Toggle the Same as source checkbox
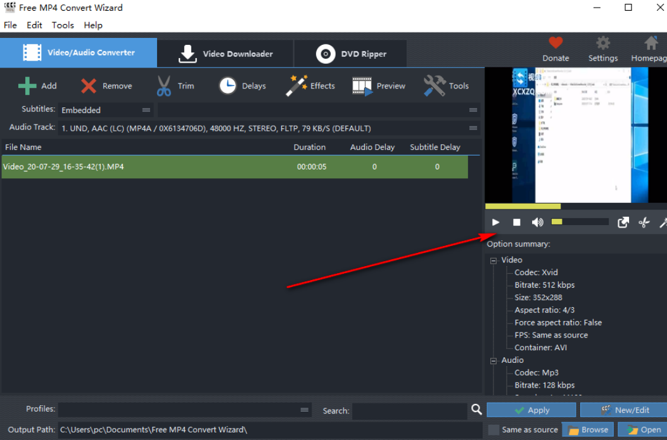 [493, 430]
